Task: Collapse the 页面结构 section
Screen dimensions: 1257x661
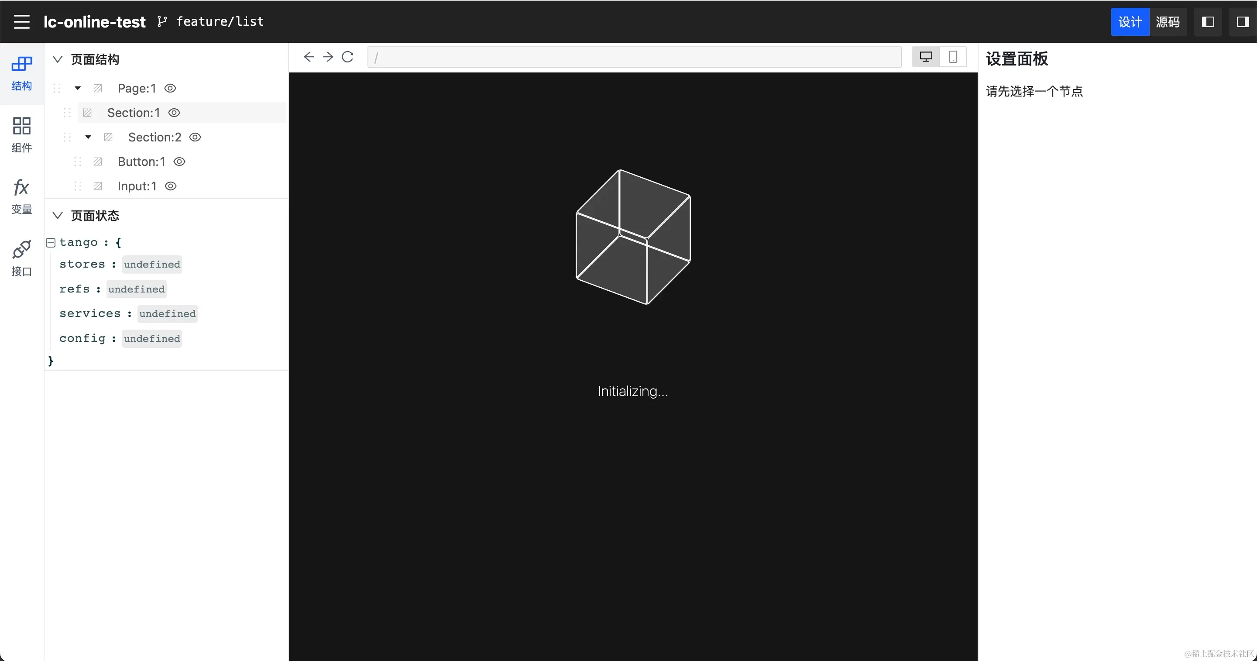Action: (58, 59)
